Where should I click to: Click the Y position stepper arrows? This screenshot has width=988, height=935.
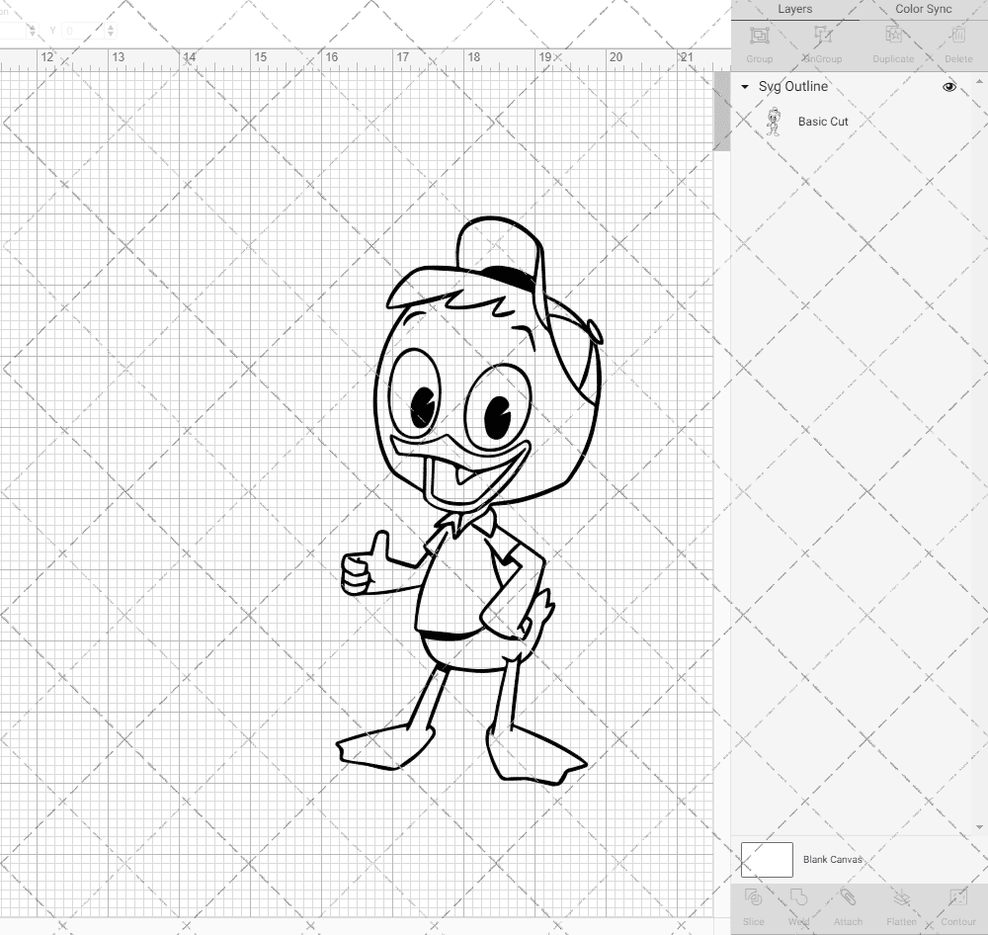[x=111, y=31]
